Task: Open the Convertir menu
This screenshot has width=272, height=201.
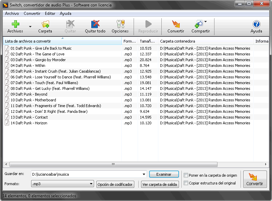Action: [x=32, y=14]
